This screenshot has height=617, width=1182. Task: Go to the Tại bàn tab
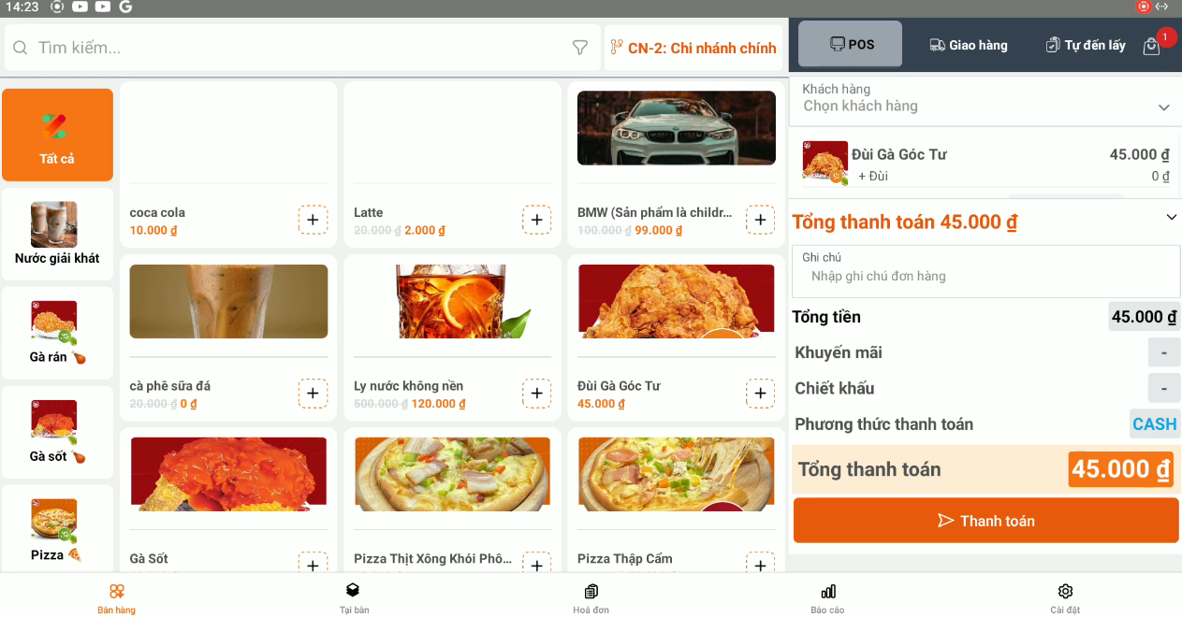pyautogui.click(x=354, y=598)
